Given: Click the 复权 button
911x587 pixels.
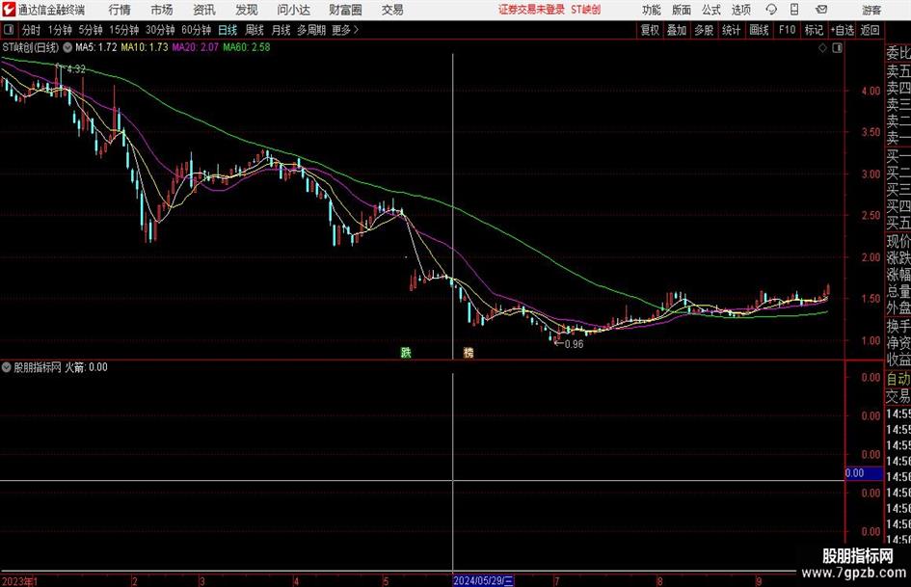Looking at the screenshot, I should [650, 30].
